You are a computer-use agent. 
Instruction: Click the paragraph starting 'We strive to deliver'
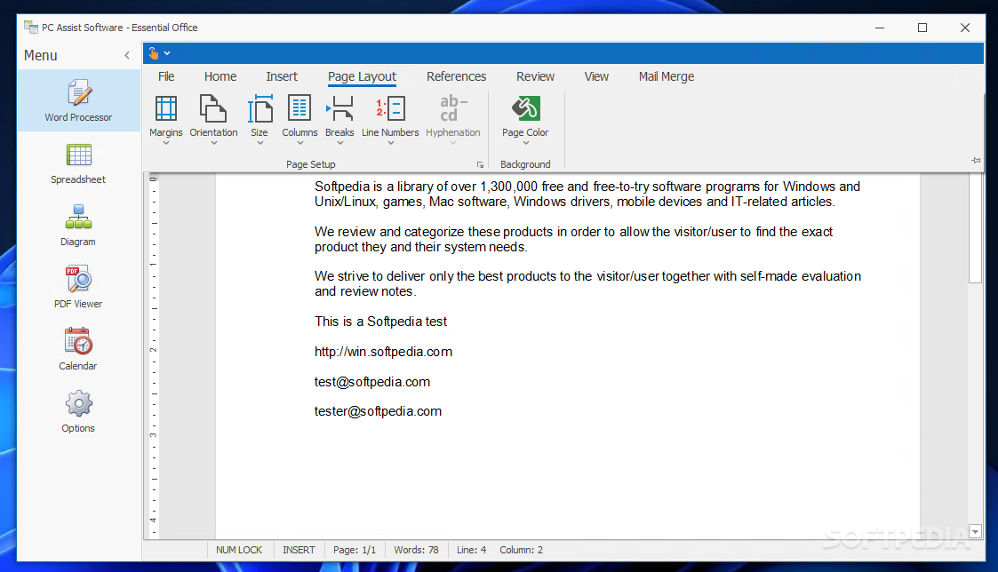[x=587, y=283]
